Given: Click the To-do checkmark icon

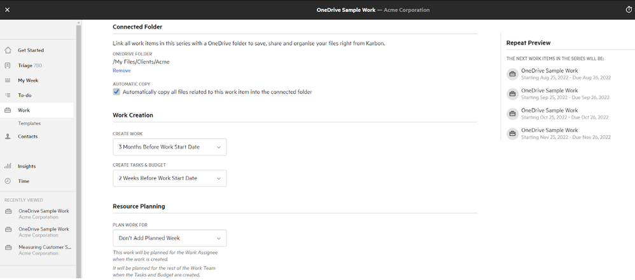Looking at the screenshot, I should point(8,95).
